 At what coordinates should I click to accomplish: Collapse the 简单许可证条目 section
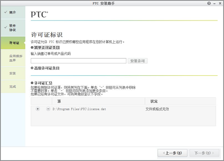coord(32,48)
